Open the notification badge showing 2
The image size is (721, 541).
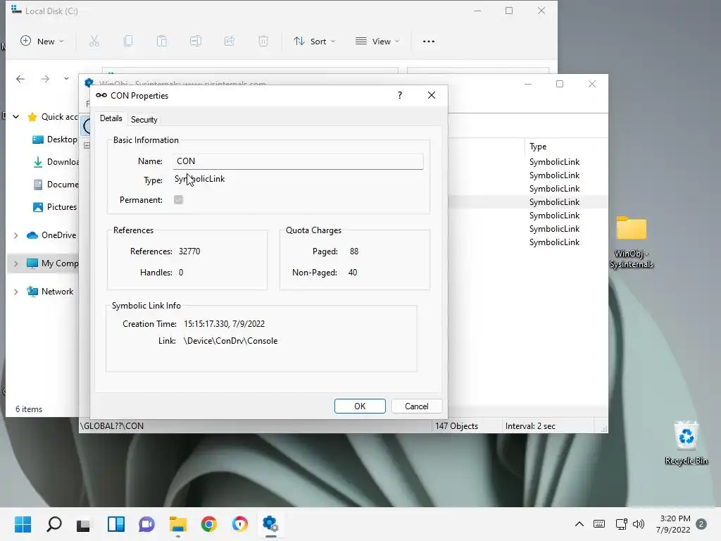coord(701,524)
